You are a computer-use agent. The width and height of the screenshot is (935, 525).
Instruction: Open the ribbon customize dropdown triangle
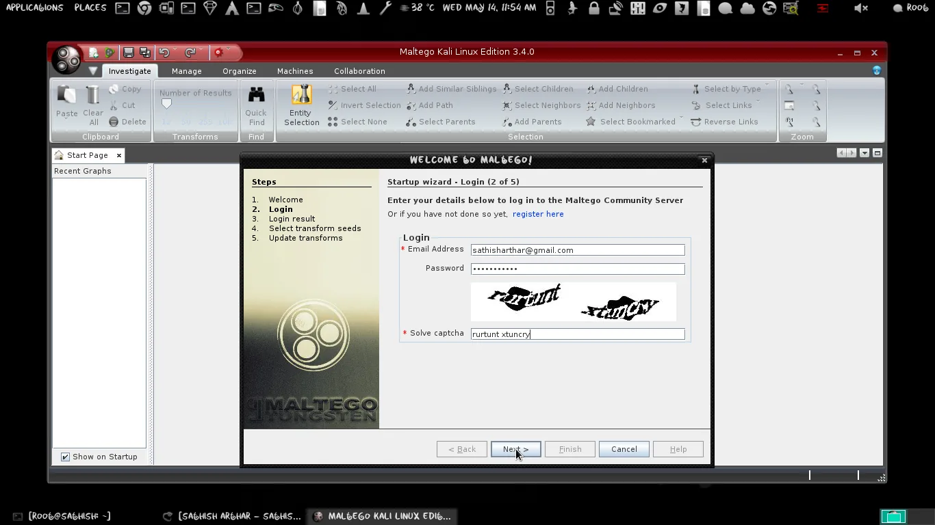pos(93,71)
